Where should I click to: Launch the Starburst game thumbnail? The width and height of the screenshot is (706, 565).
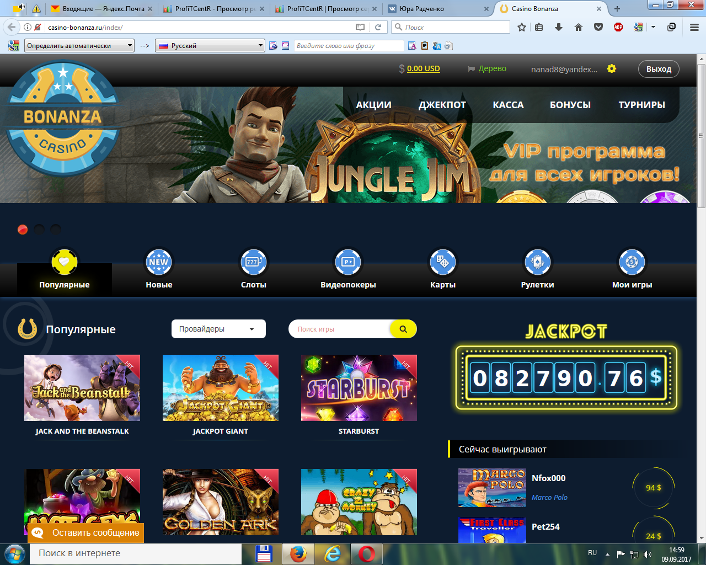tap(359, 388)
